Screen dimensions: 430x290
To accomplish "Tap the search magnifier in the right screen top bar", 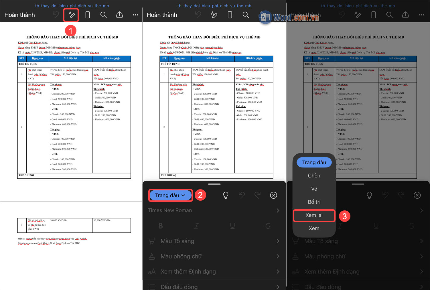I will [x=389, y=15].
